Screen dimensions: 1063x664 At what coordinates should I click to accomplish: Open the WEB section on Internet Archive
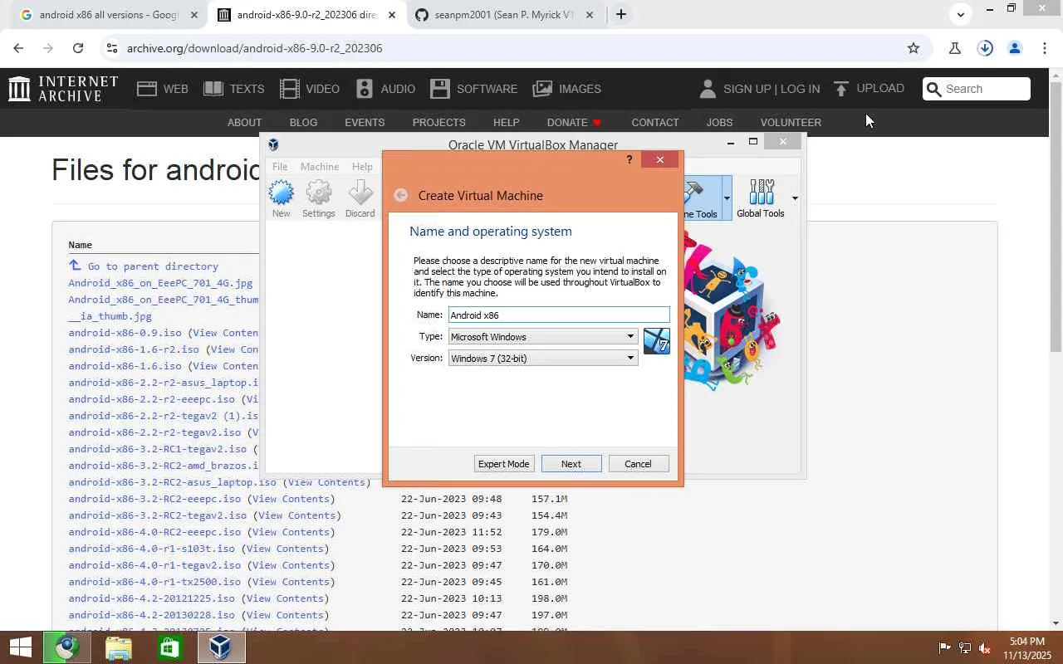point(163,89)
